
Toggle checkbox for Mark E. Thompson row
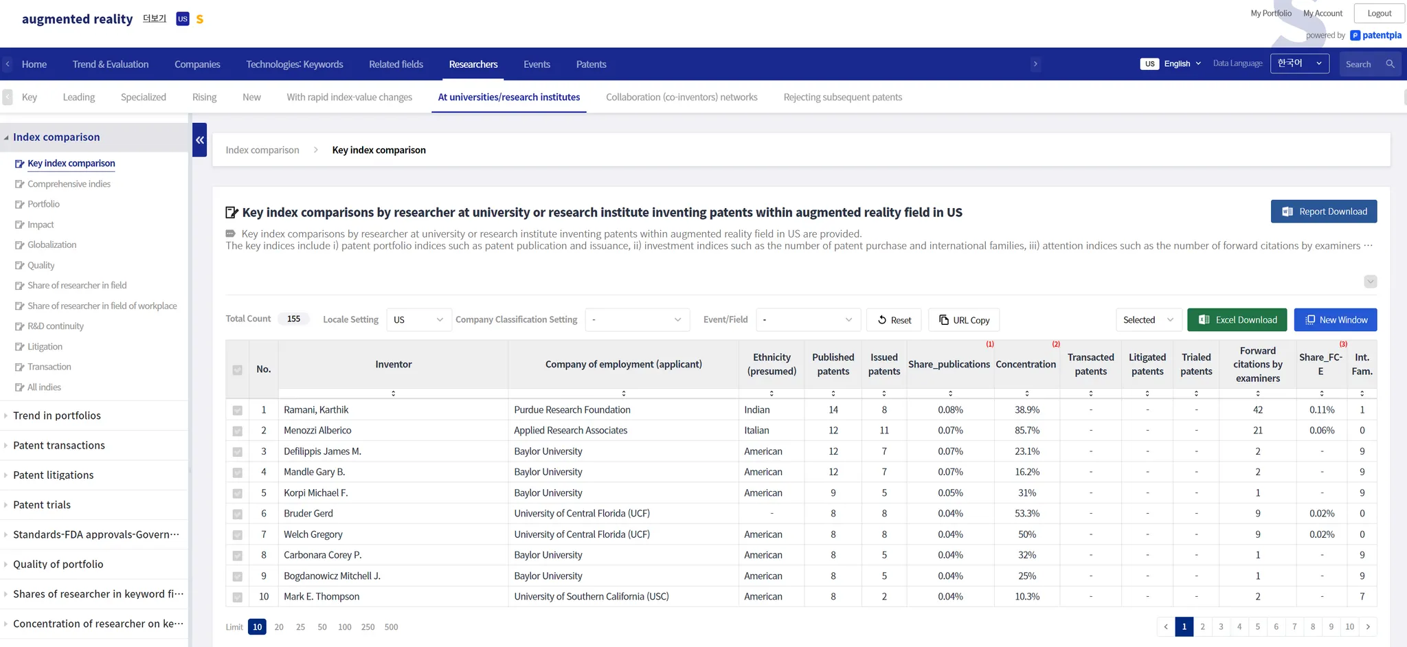click(238, 597)
